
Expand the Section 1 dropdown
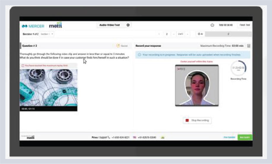click(47, 34)
